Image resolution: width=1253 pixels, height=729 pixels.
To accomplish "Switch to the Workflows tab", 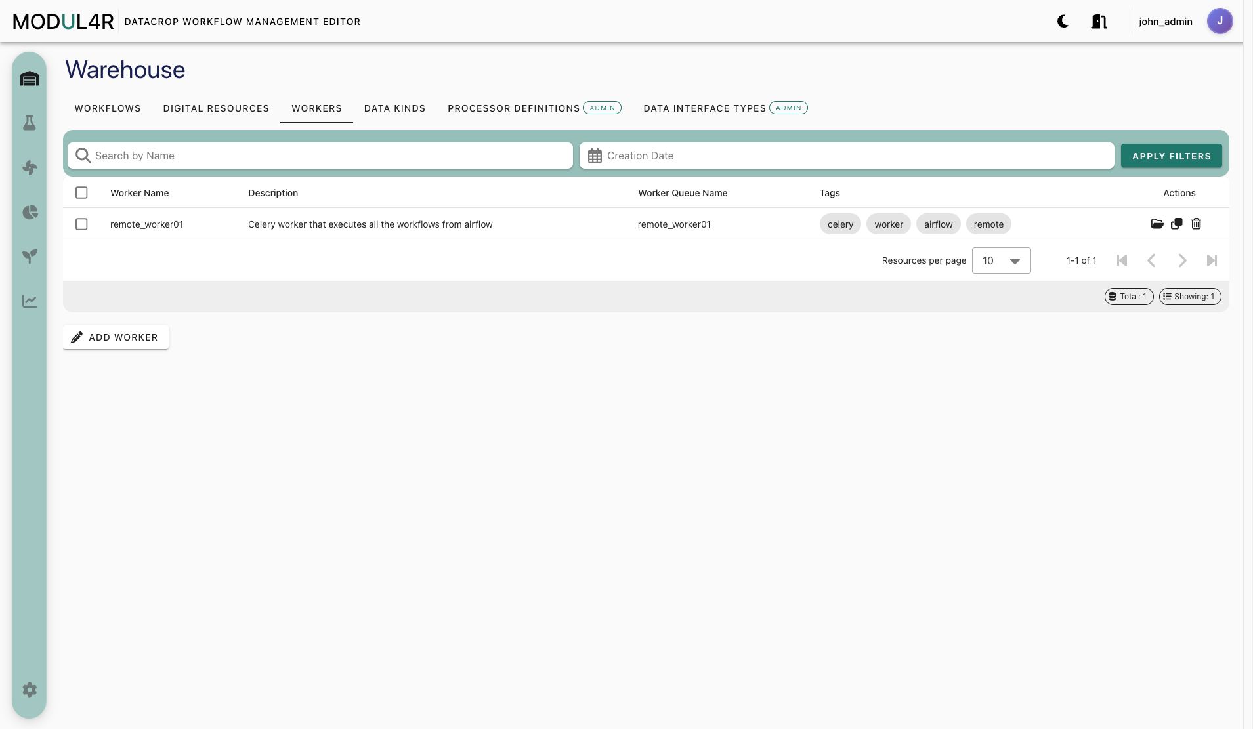I will (108, 108).
